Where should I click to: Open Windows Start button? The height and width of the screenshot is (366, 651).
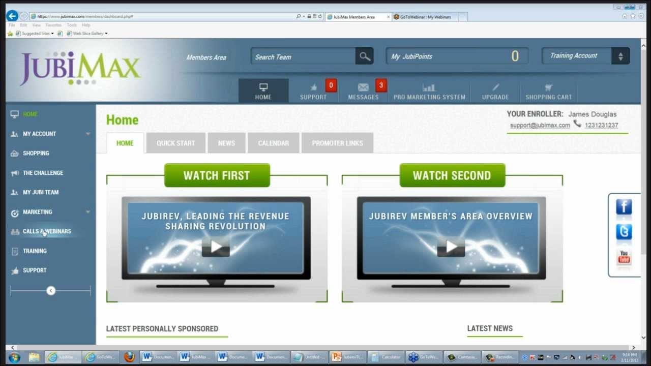click(14, 357)
